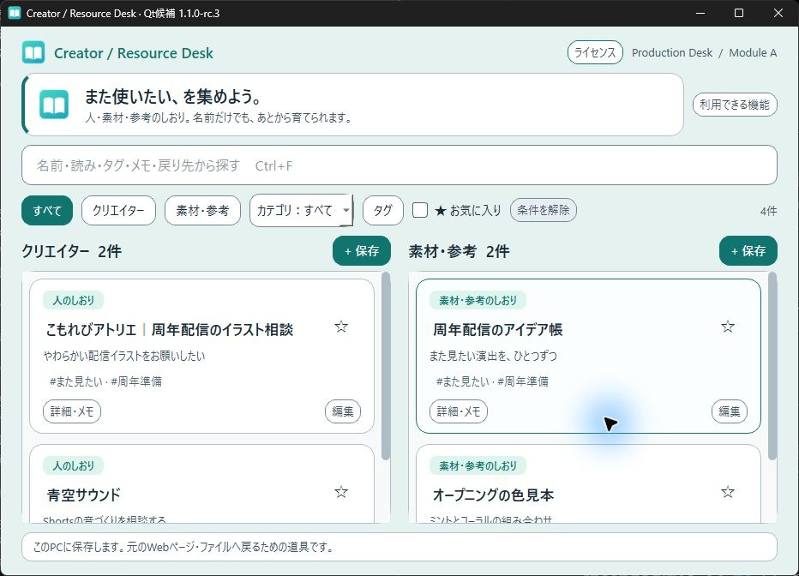Click the クリエイター list scrollbar
Viewport: 799px width, 576px height.
point(386,366)
